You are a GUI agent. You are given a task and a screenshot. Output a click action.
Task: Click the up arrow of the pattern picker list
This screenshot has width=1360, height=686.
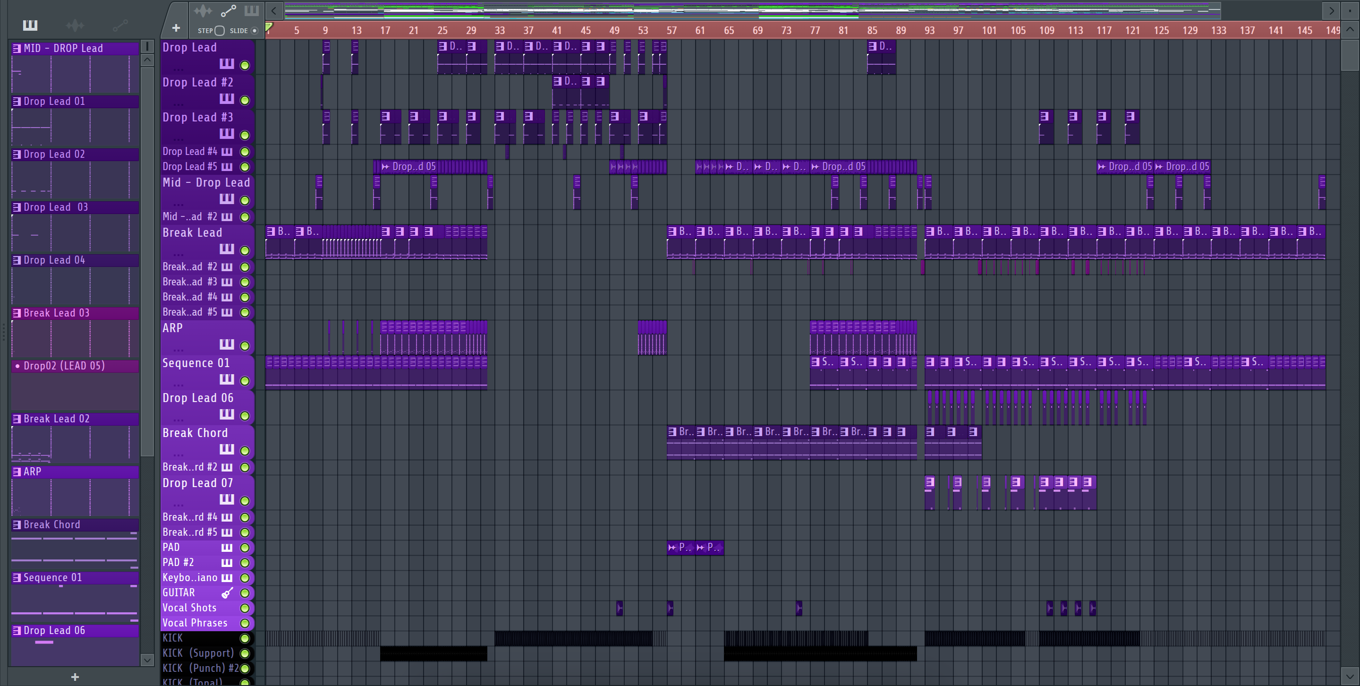[147, 60]
